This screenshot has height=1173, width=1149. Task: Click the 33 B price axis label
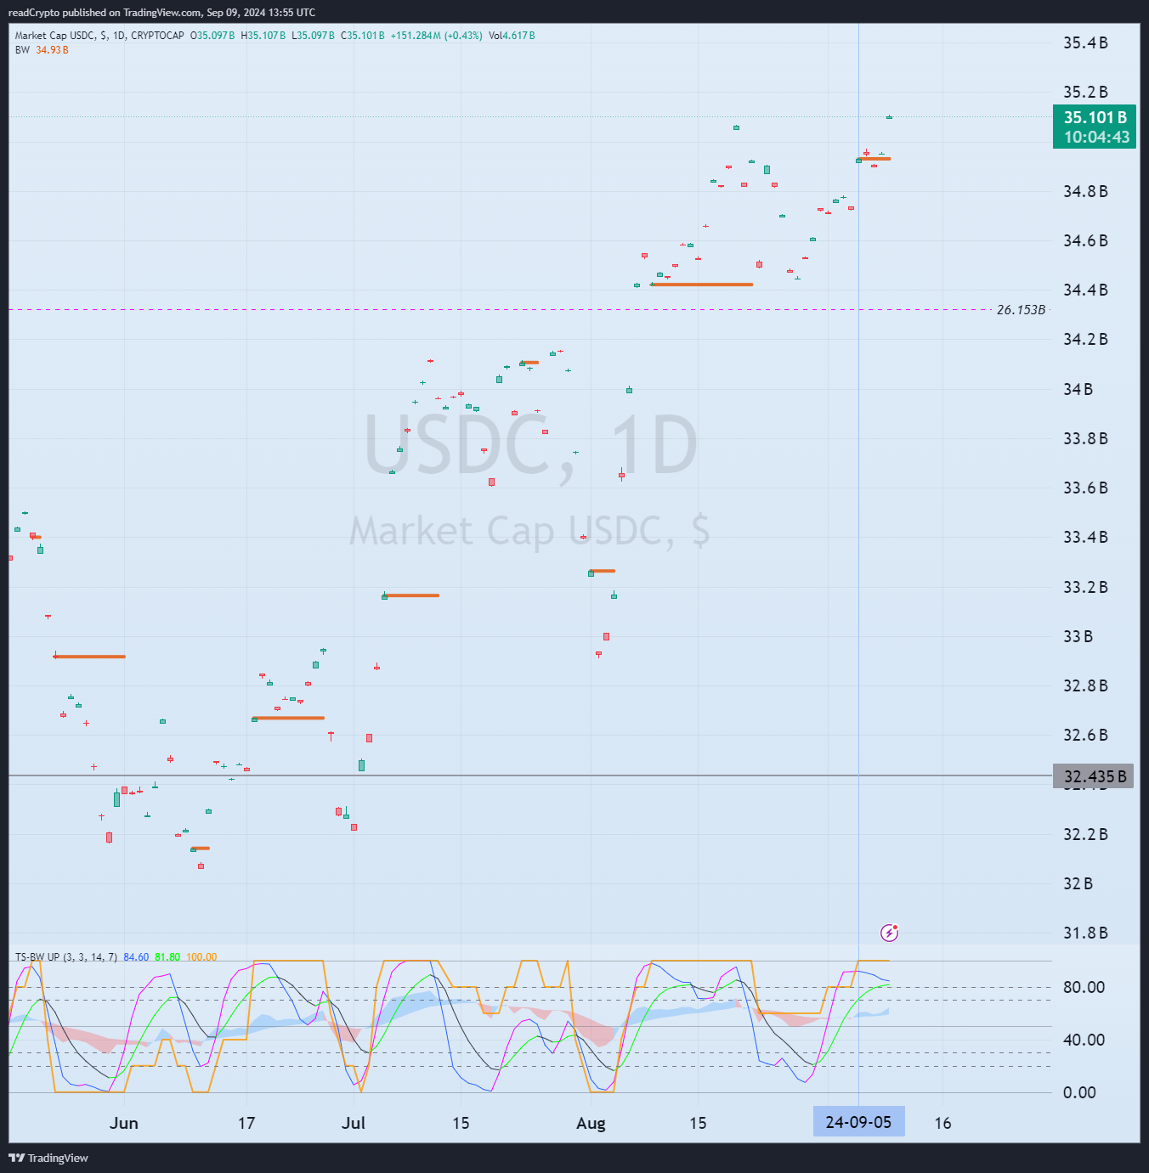(1078, 636)
